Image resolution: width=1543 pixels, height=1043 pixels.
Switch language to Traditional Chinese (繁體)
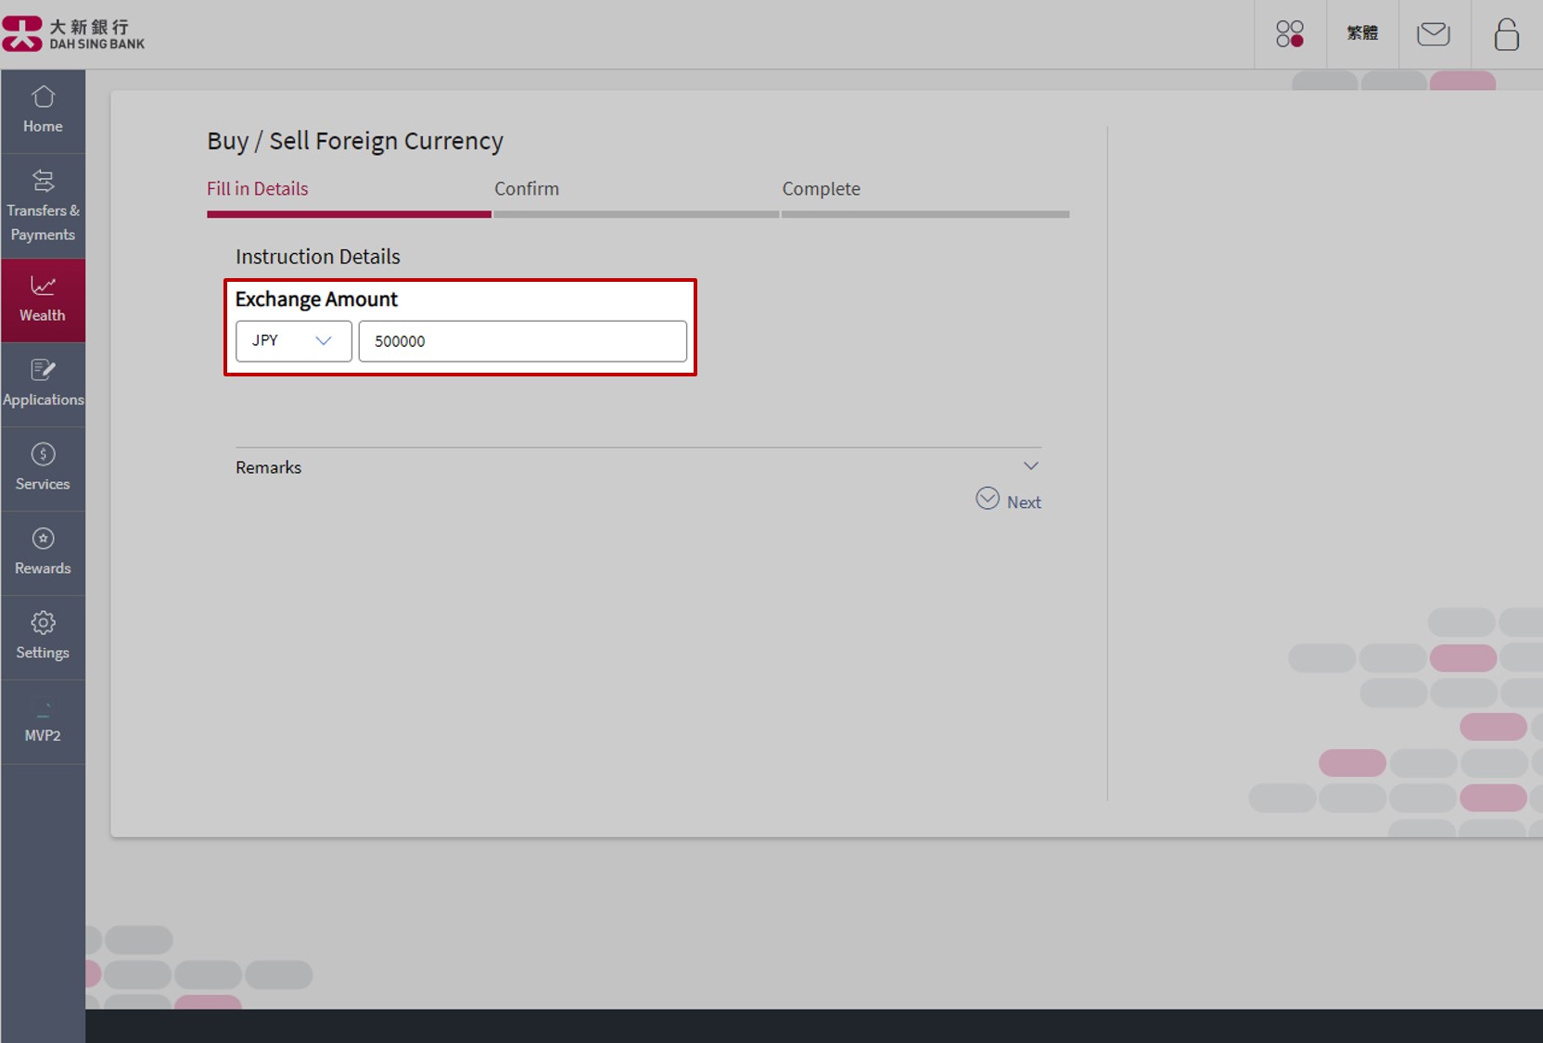coord(1362,33)
